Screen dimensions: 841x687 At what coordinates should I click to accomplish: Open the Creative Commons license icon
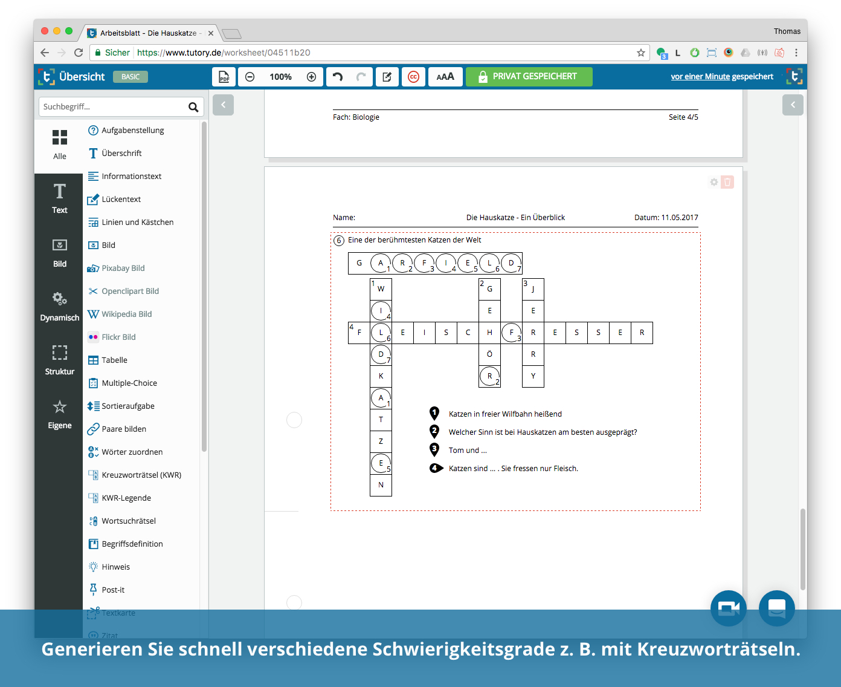pos(413,77)
